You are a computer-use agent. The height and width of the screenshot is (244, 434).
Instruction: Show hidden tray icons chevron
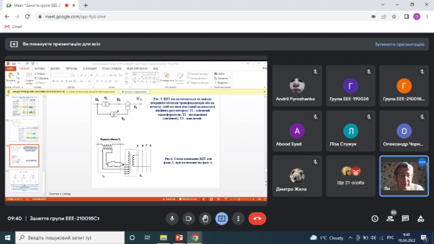(x=351, y=238)
